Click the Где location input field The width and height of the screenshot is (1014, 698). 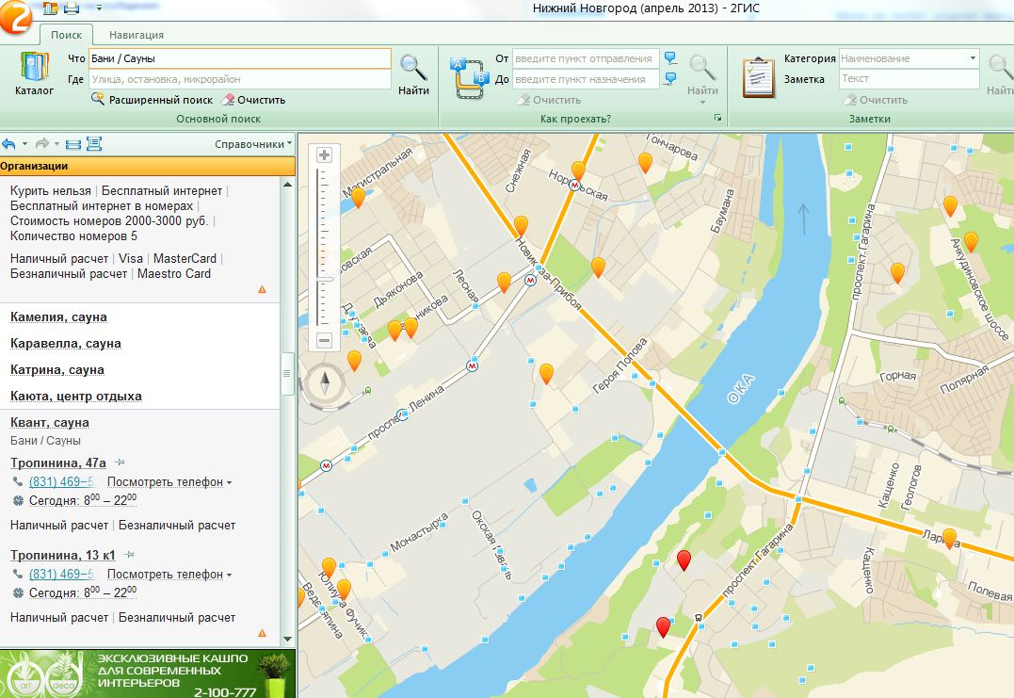tap(239, 80)
